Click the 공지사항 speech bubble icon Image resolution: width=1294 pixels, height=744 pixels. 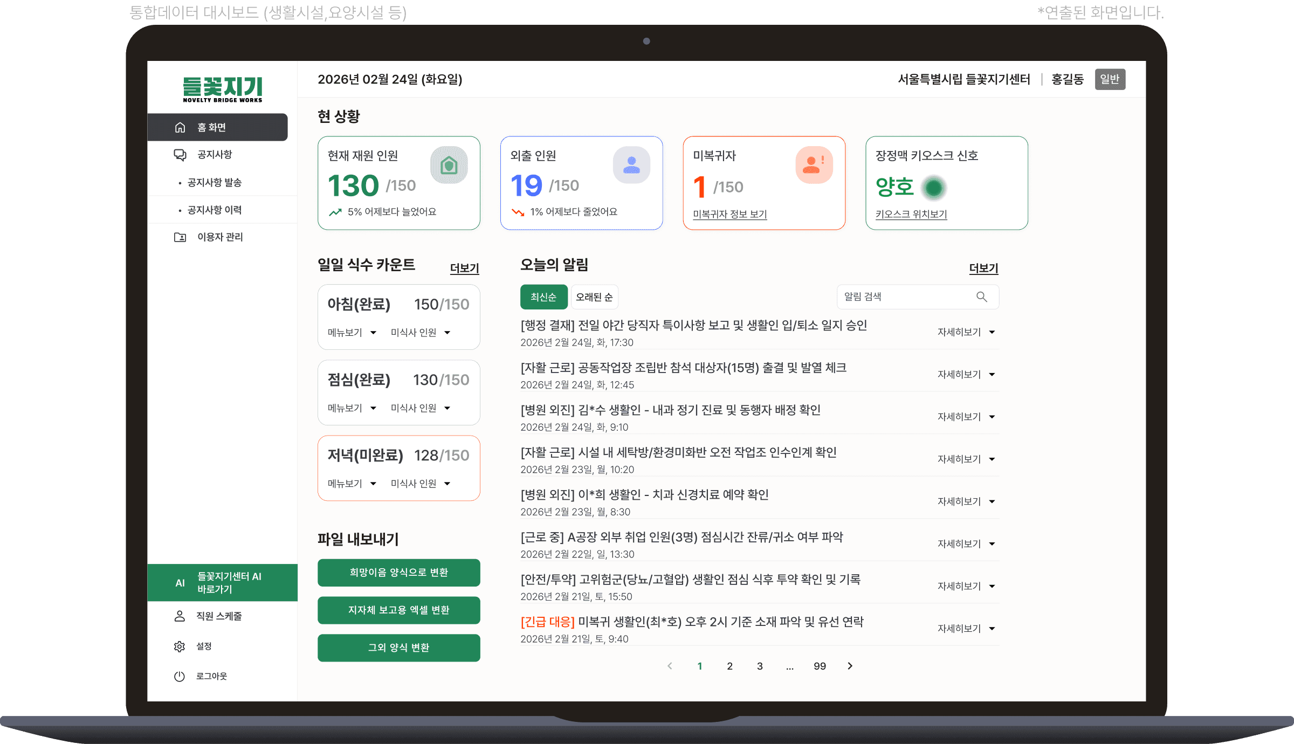(180, 155)
